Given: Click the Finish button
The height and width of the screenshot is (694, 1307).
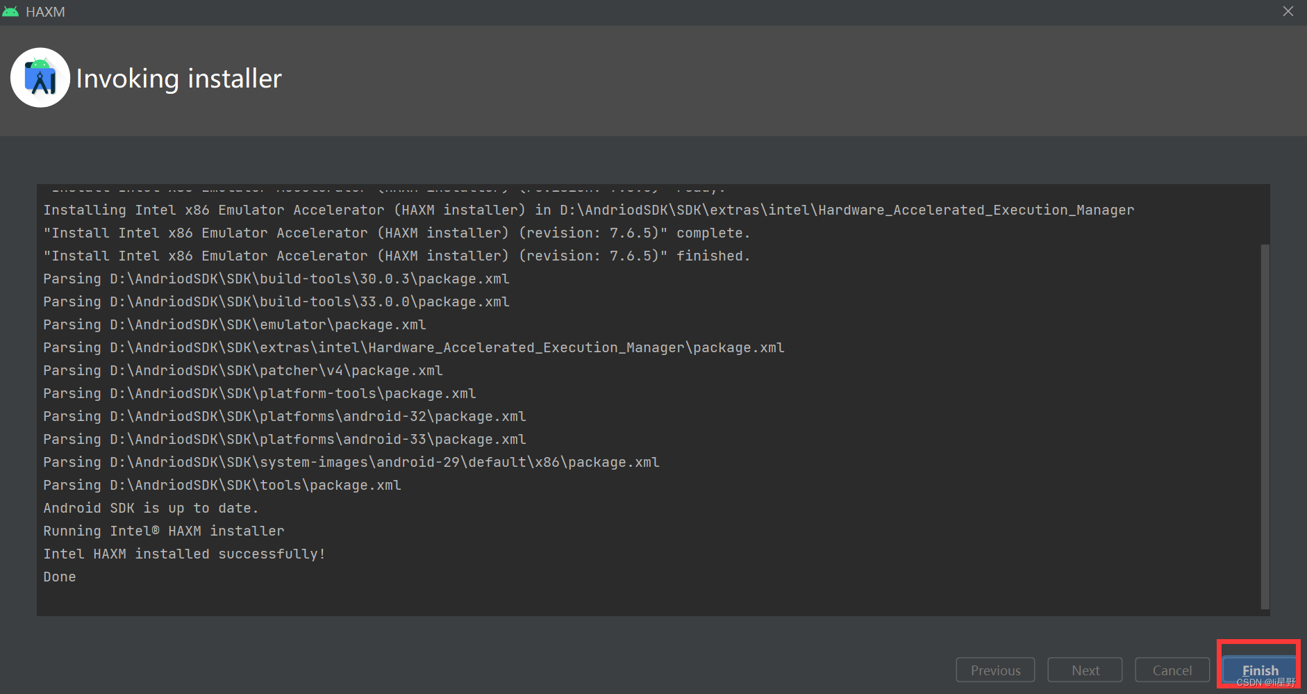Looking at the screenshot, I should click(x=1259, y=670).
